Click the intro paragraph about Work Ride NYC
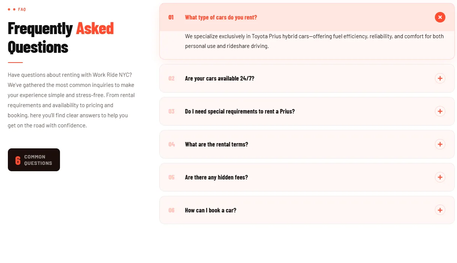457x263 pixels. click(71, 100)
